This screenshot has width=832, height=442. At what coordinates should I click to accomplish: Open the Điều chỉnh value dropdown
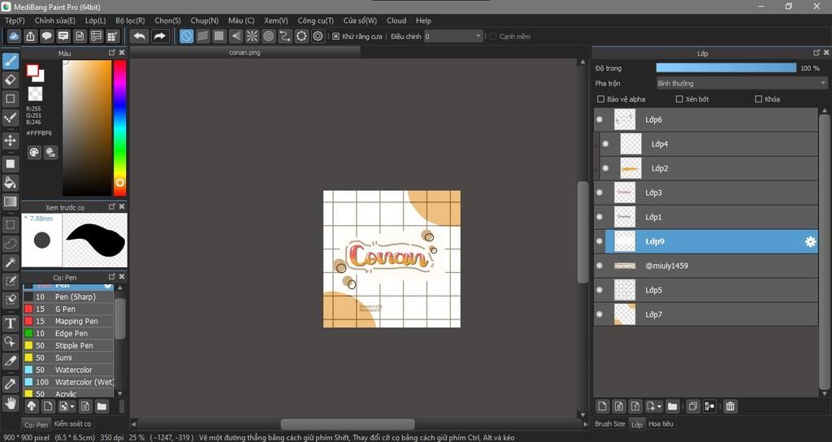(453, 36)
